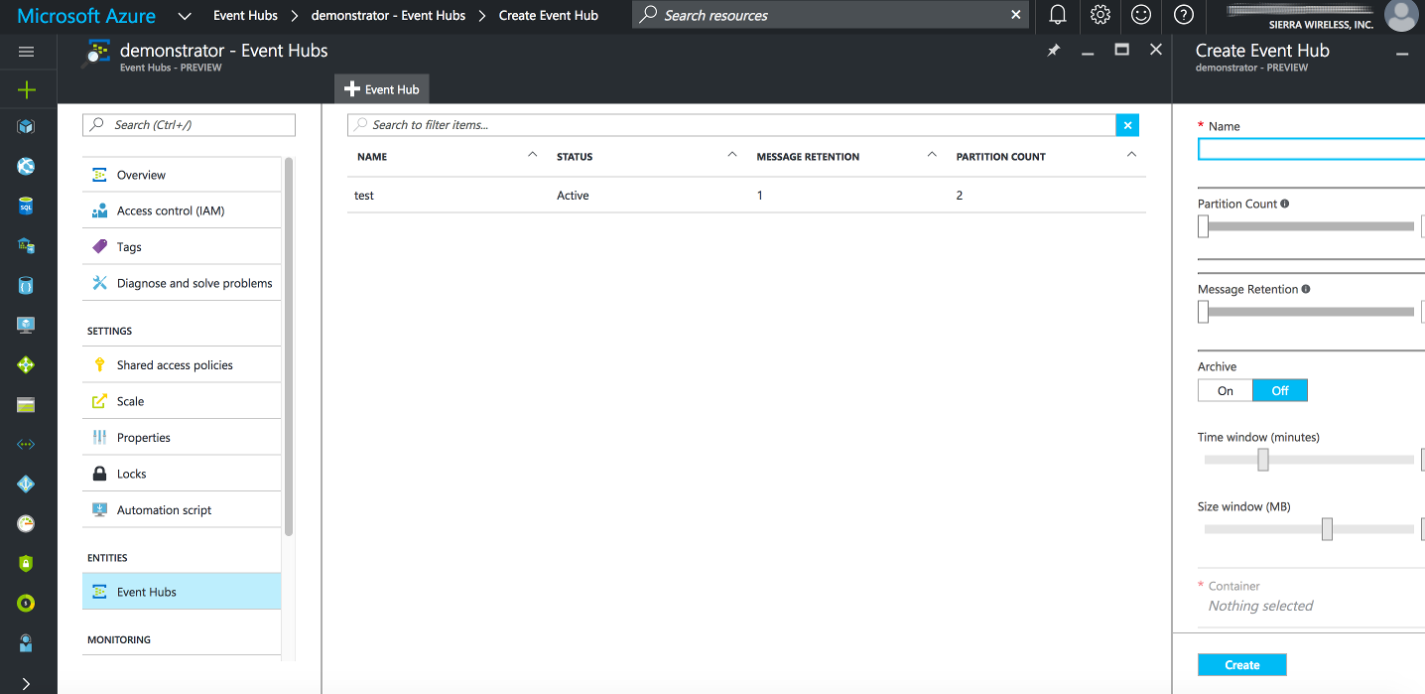Expand the left sidebar with bottom chevron
The image size is (1425, 694).
tap(27, 683)
